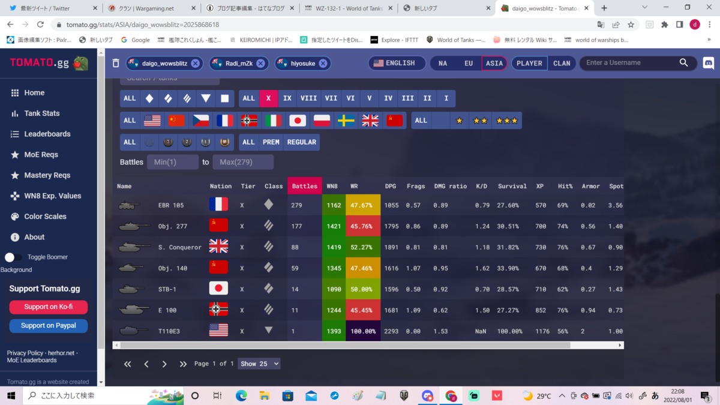Select REGULAR tank filter
This screenshot has width=720, height=405.
click(x=301, y=142)
